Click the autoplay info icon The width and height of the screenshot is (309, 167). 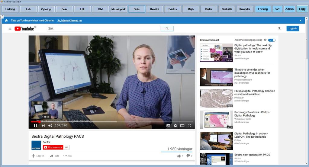point(265,40)
